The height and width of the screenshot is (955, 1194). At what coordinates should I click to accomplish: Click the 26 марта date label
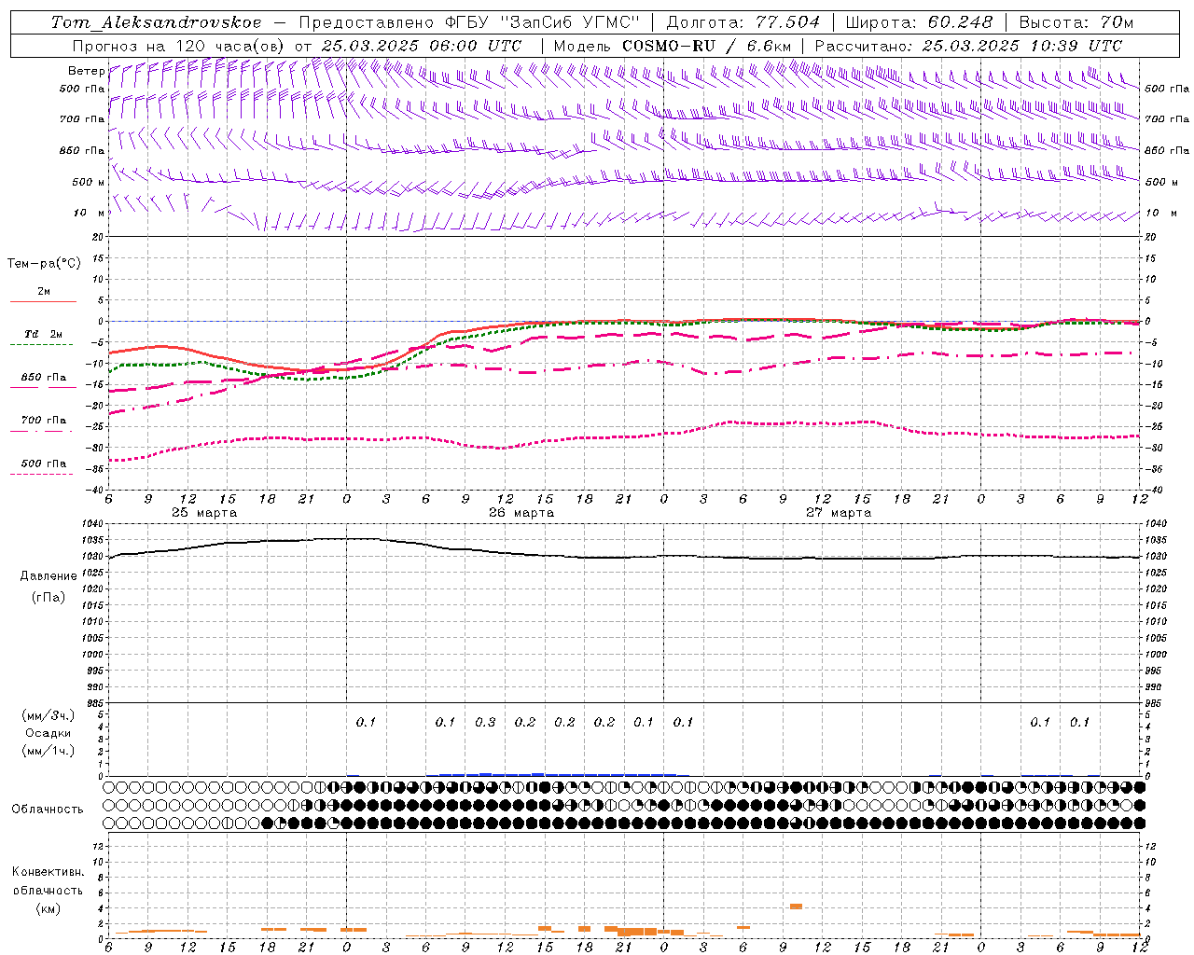click(x=521, y=513)
